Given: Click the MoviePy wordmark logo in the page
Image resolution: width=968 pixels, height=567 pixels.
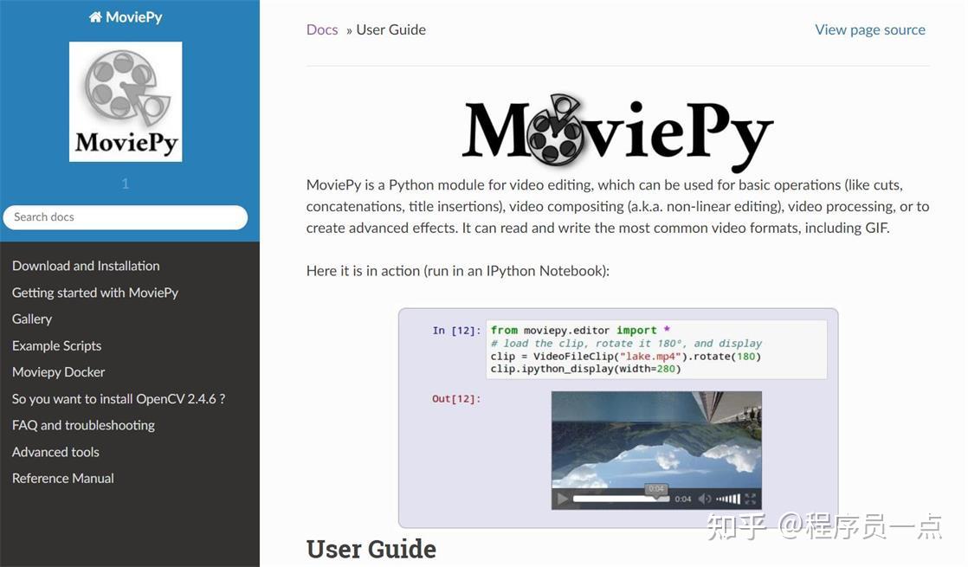Looking at the screenshot, I should (x=616, y=127).
